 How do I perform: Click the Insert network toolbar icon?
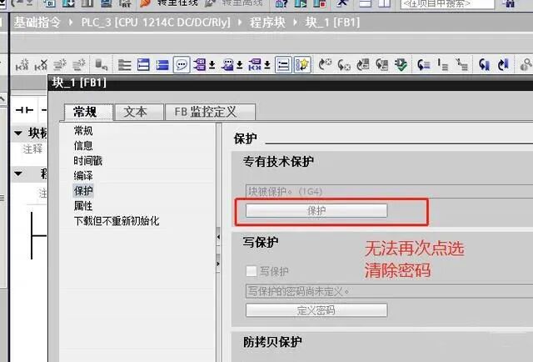22,64
